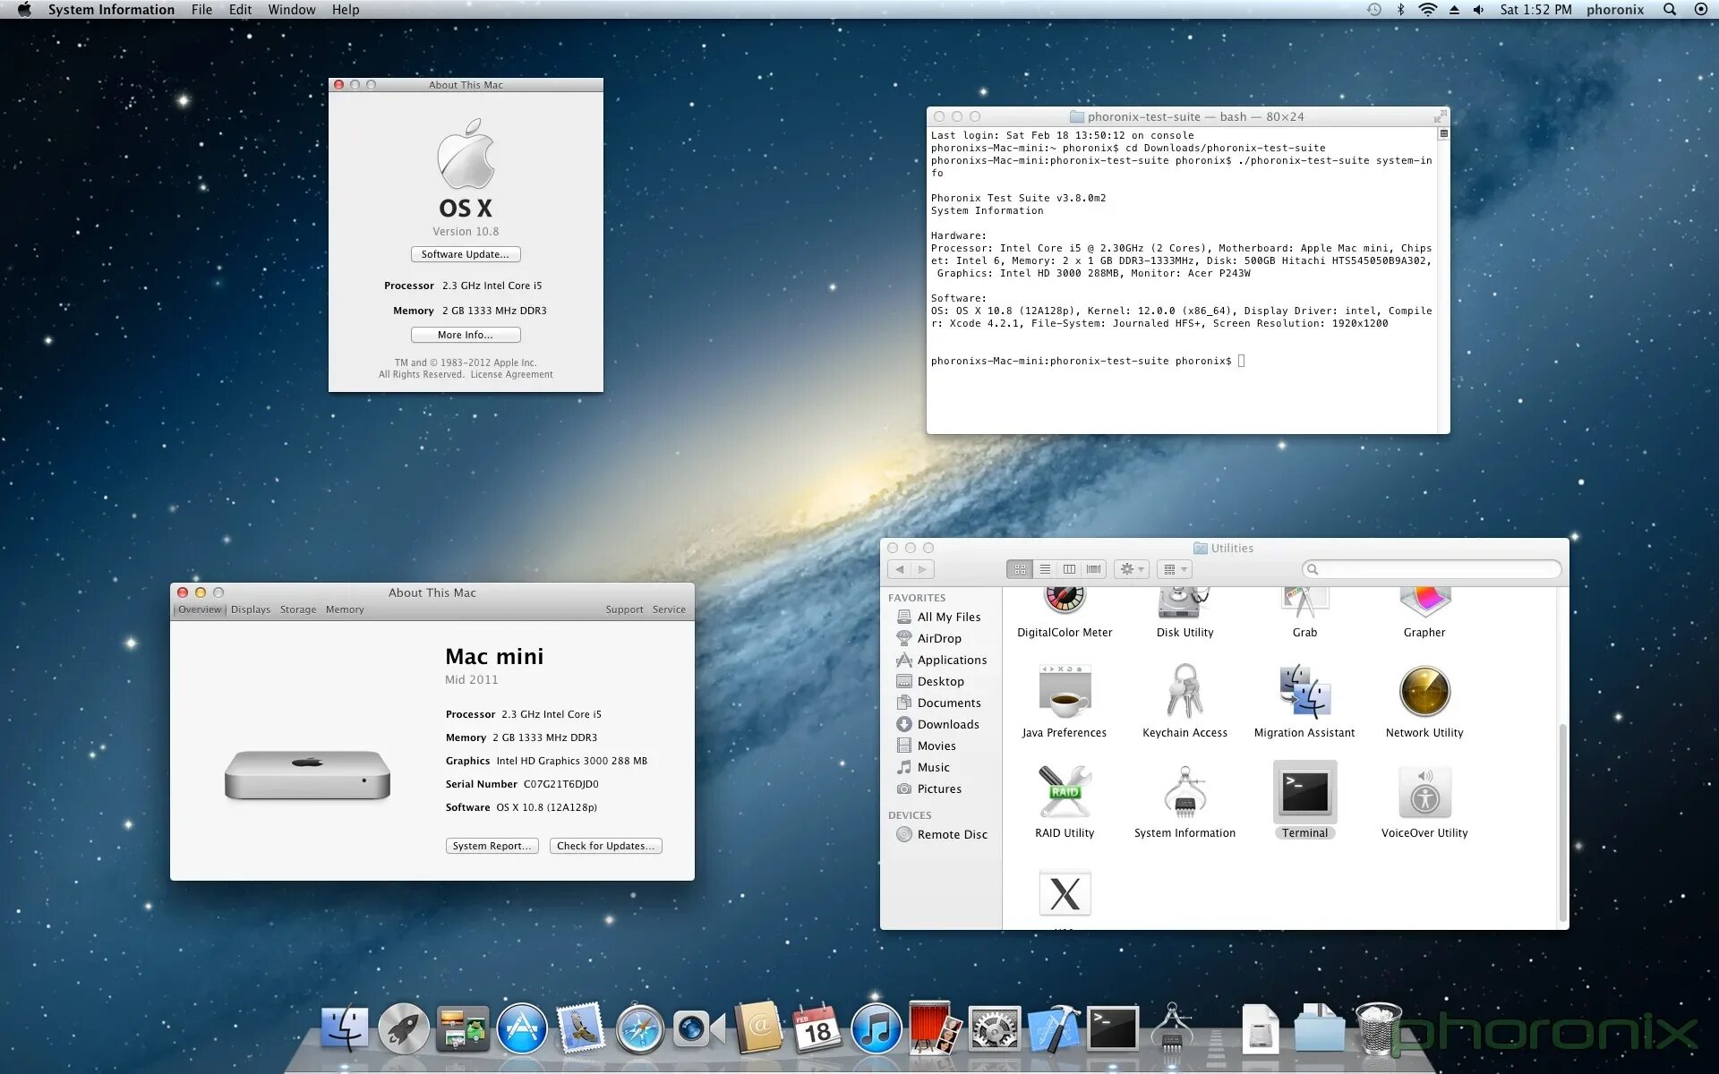Click System Report button

coord(492,846)
